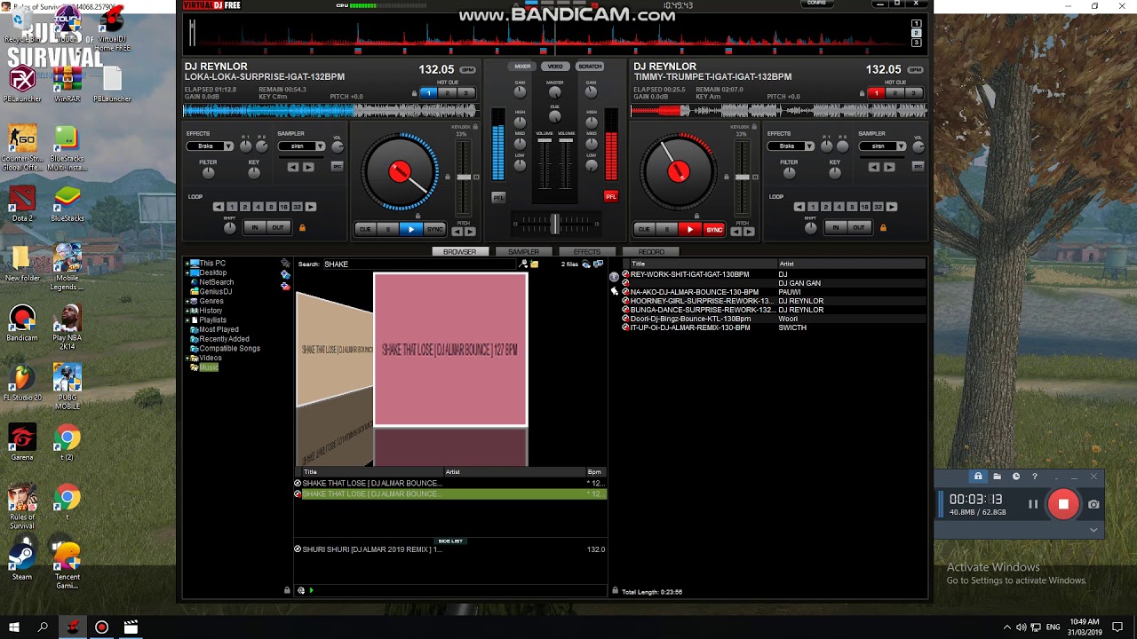Click the Search field containing SHAKE

pyautogui.click(x=419, y=264)
